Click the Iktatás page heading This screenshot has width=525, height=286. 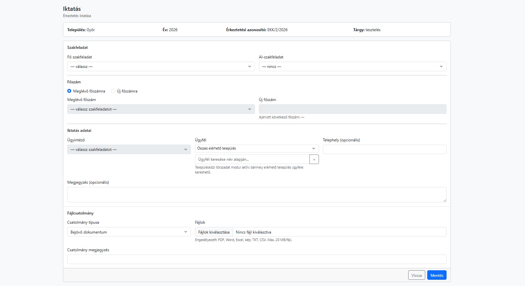point(72,9)
